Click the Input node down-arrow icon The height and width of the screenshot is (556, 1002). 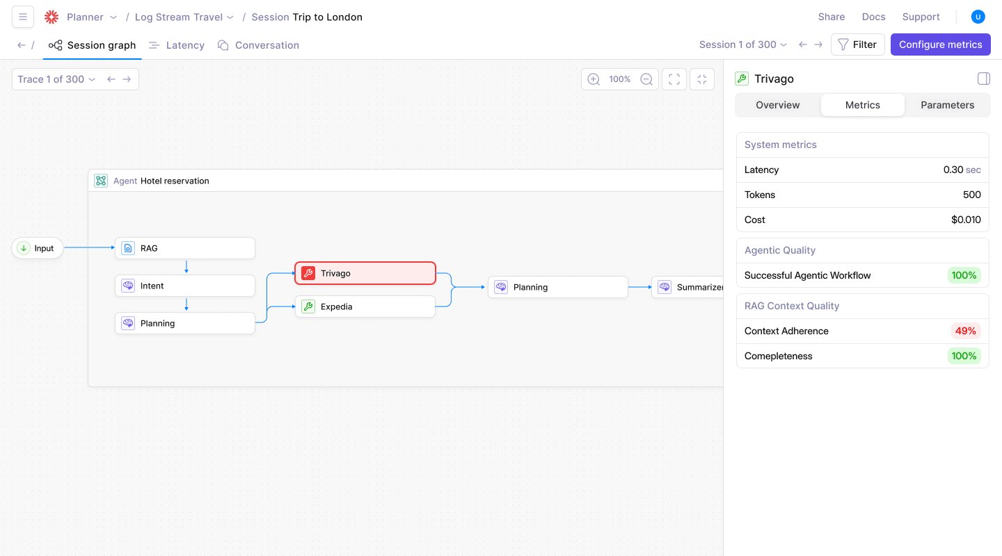click(x=24, y=248)
